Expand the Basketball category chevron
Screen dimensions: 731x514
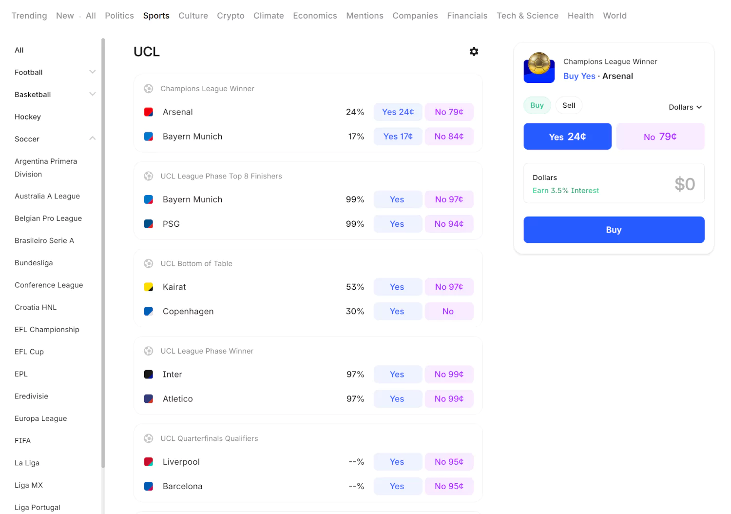(x=93, y=94)
